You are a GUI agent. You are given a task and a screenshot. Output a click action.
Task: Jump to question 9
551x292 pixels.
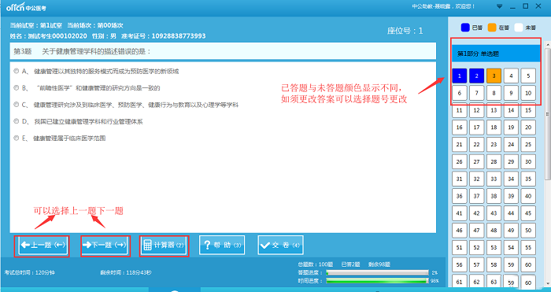(x=511, y=93)
